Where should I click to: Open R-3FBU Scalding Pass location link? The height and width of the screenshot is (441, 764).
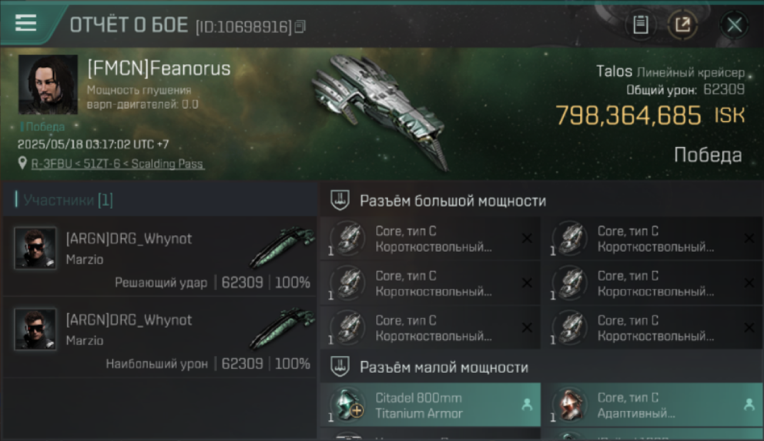pyautogui.click(x=118, y=164)
